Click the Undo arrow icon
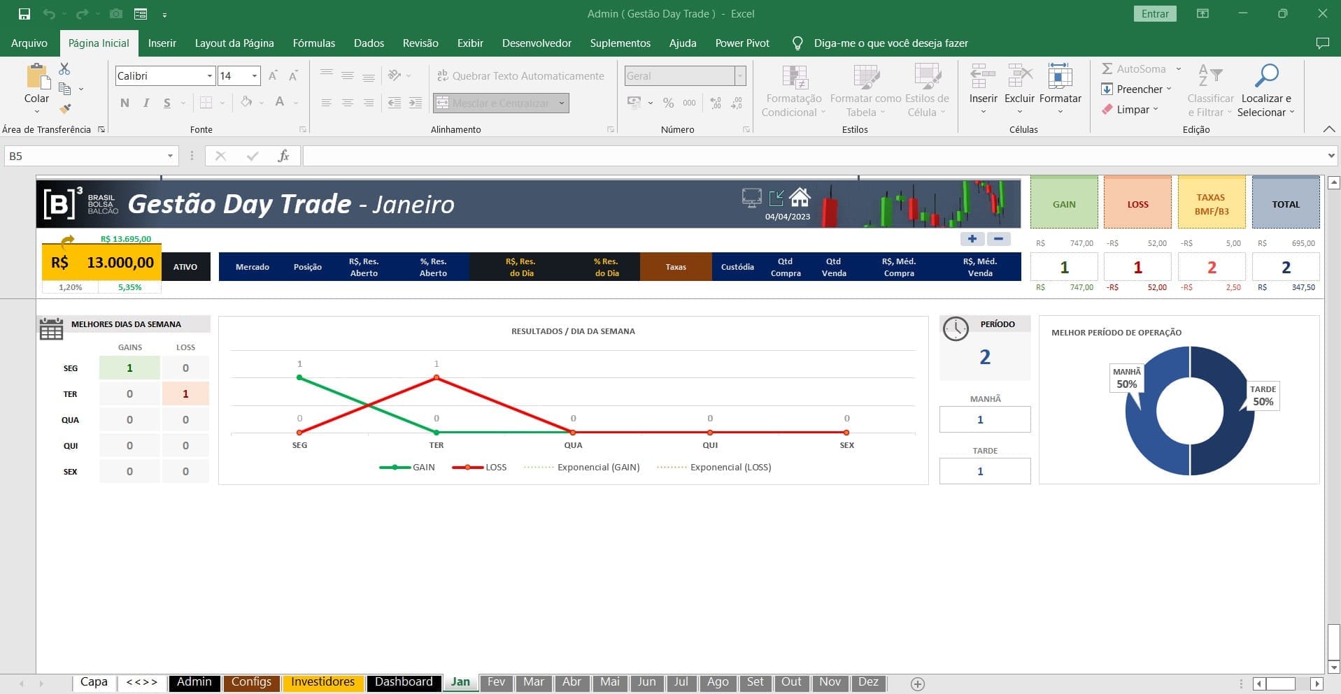1341x694 pixels. 48,13
